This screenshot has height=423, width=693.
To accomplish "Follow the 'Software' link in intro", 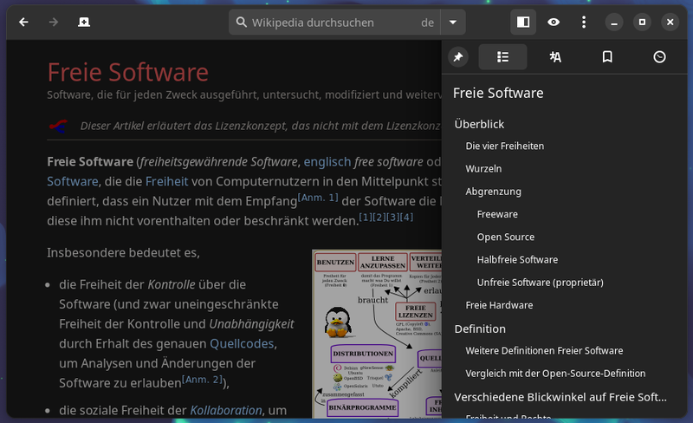I will pos(73,181).
